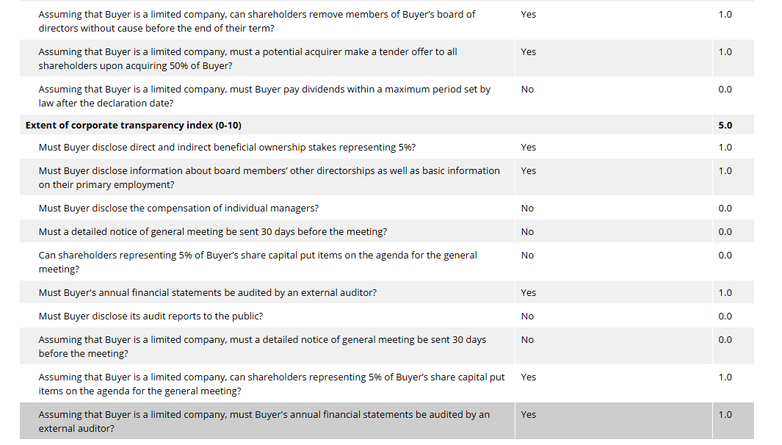Select the 5.0 corporate transparency index score
The width and height of the screenshot is (782, 445).
[725, 125]
